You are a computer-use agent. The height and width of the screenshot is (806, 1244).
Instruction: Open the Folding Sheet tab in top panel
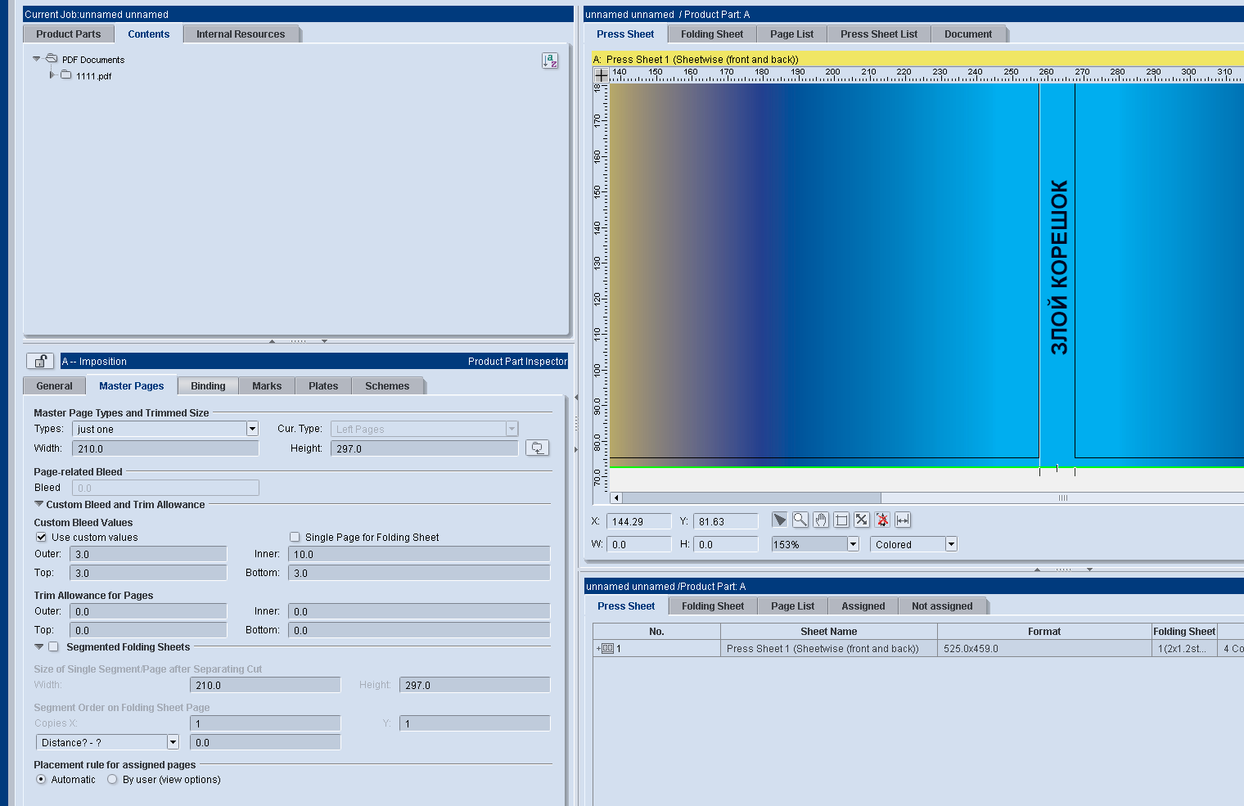(x=712, y=34)
